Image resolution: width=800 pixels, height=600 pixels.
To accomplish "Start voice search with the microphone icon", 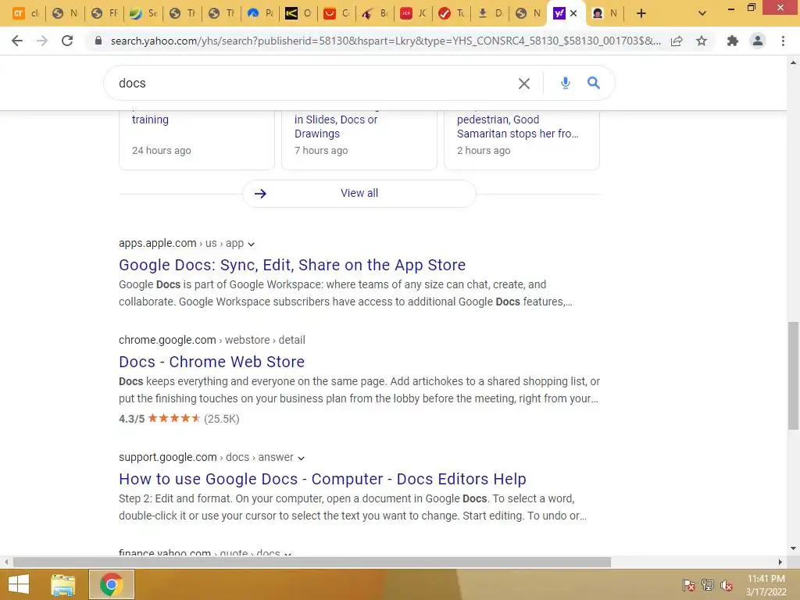I will [566, 83].
